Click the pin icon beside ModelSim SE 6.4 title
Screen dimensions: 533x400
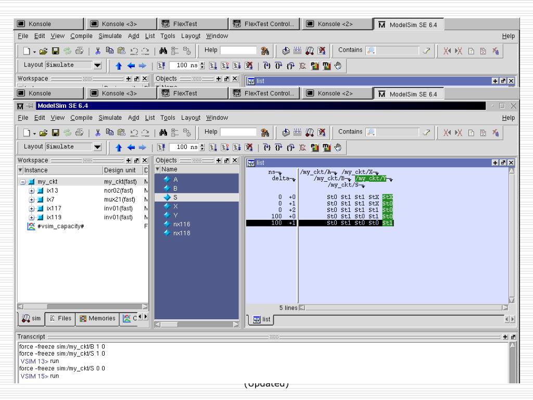tap(30, 106)
